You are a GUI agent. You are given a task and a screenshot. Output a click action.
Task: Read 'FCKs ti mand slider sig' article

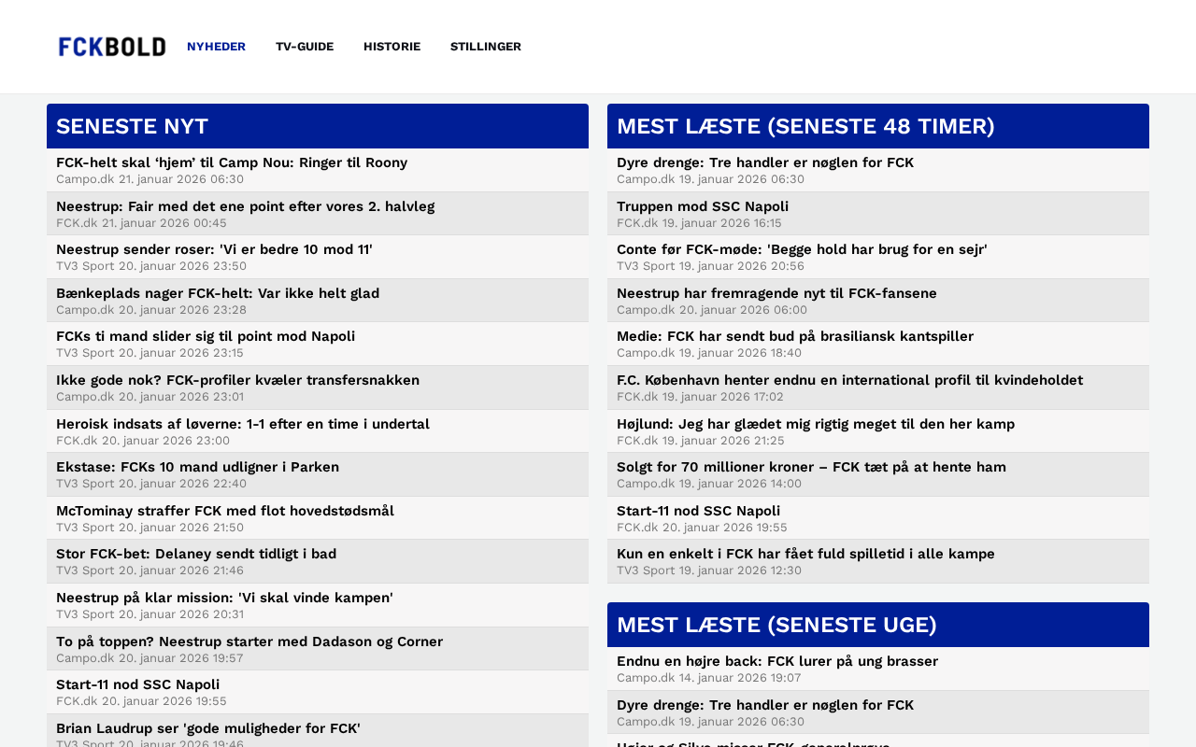click(x=206, y=336)
